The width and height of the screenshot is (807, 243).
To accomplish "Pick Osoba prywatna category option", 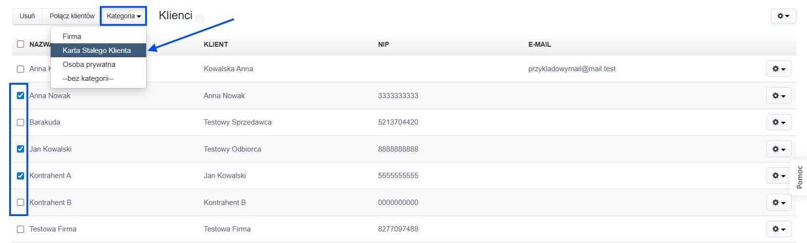I will (x=98, y=64).
